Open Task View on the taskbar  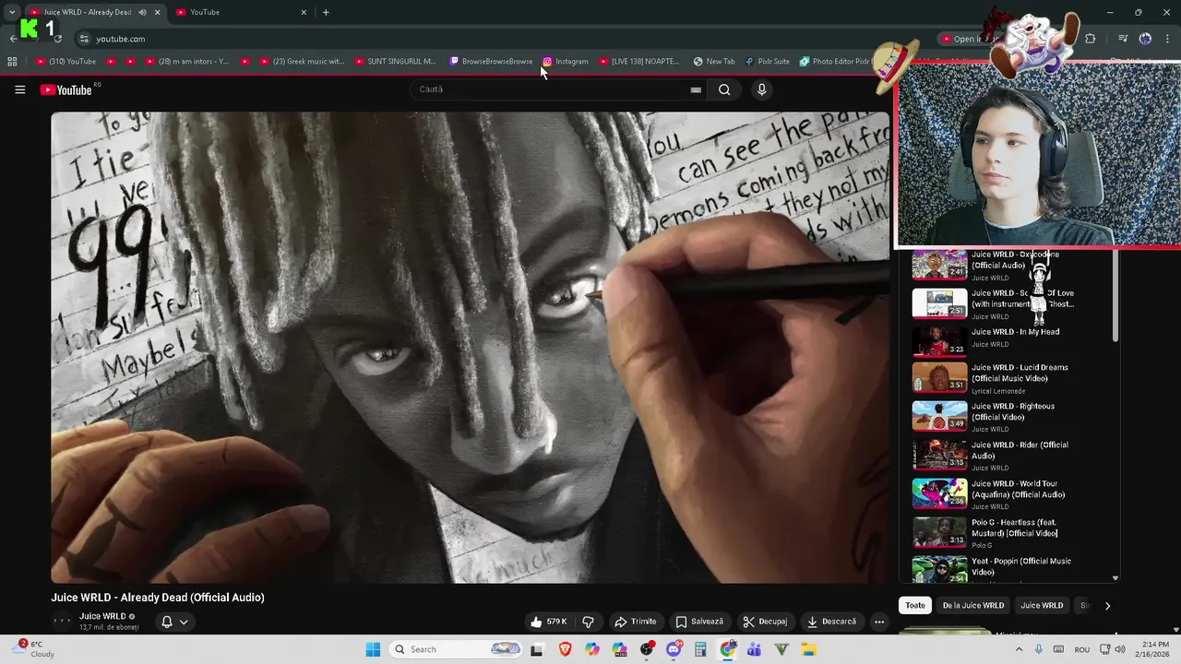(537, 649)
